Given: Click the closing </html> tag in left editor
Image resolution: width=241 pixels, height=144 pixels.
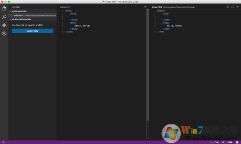Looking at the screenshot, I should click(69, 32).
